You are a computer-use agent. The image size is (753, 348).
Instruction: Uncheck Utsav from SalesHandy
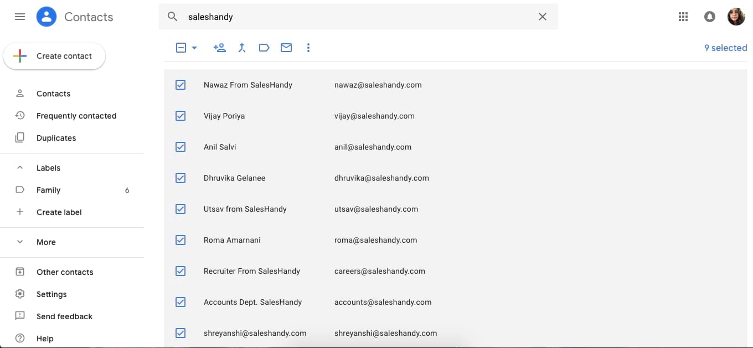180,209
